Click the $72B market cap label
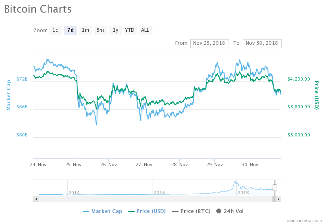 pos(22,79)
